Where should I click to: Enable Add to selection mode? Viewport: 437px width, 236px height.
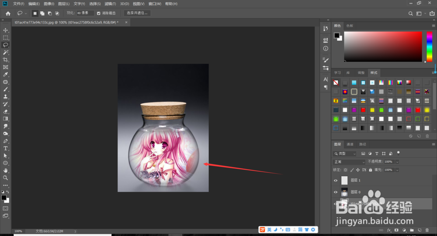42,13
